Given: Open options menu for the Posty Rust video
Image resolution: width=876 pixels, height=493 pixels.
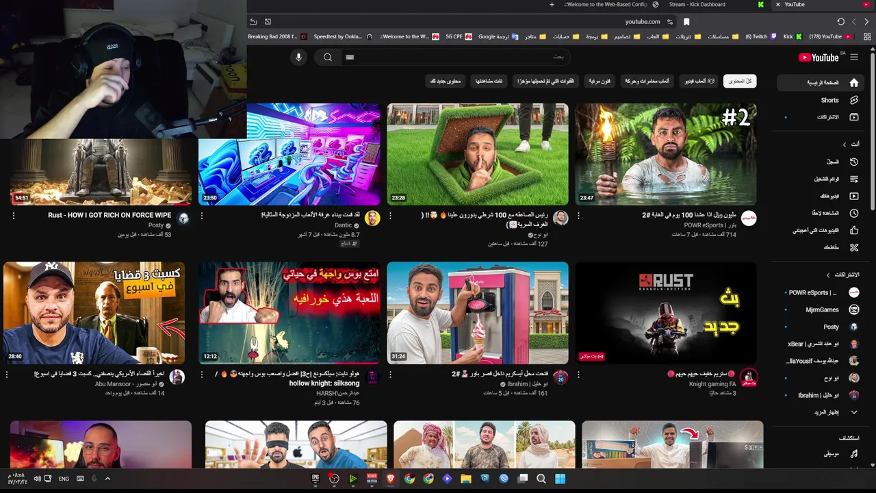Looking at the screenshot, I should click(x=14, y=216).
